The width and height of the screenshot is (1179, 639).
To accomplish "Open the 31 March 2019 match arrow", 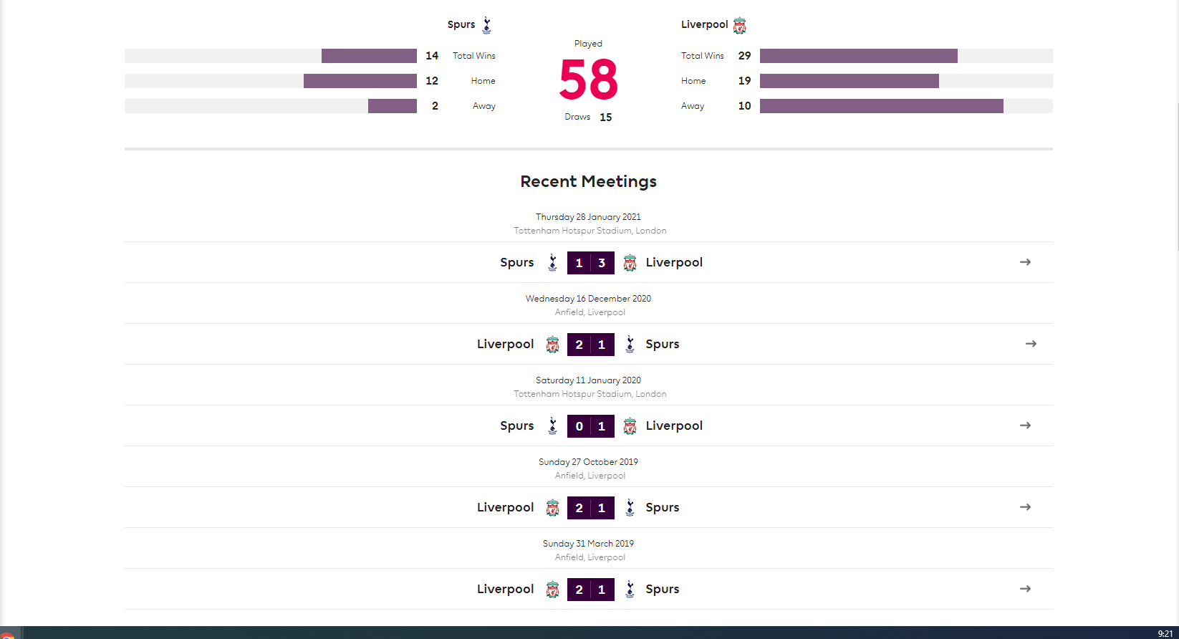I will pos(1026,589).
